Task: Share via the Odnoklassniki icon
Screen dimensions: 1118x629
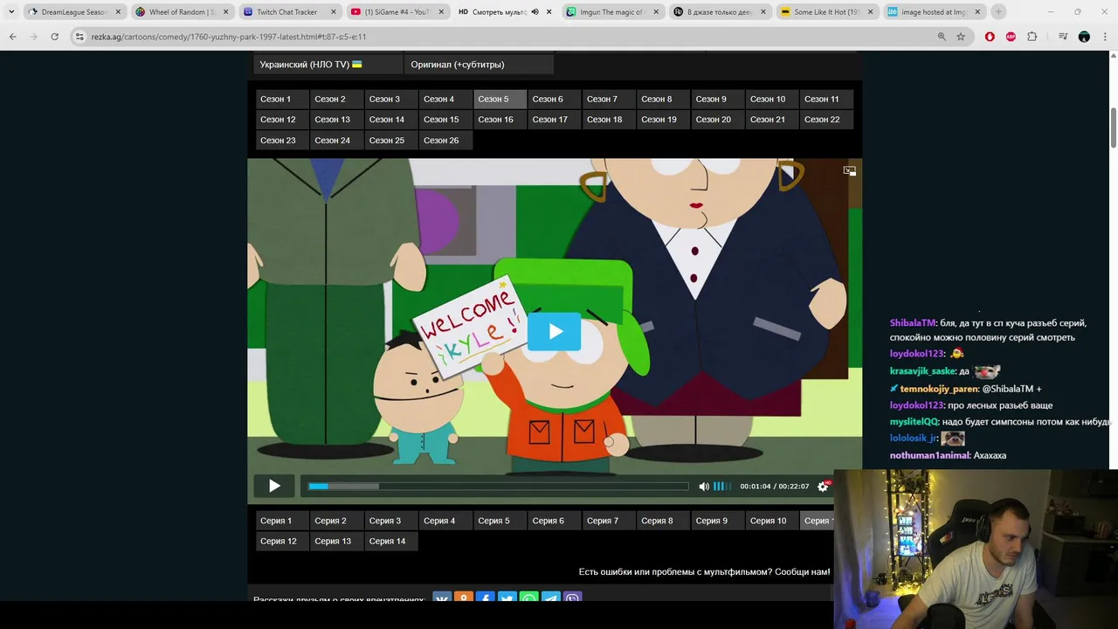Action: coord(464,599)
